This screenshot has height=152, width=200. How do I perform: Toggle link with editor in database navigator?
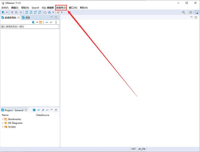(x=51, y=22)
